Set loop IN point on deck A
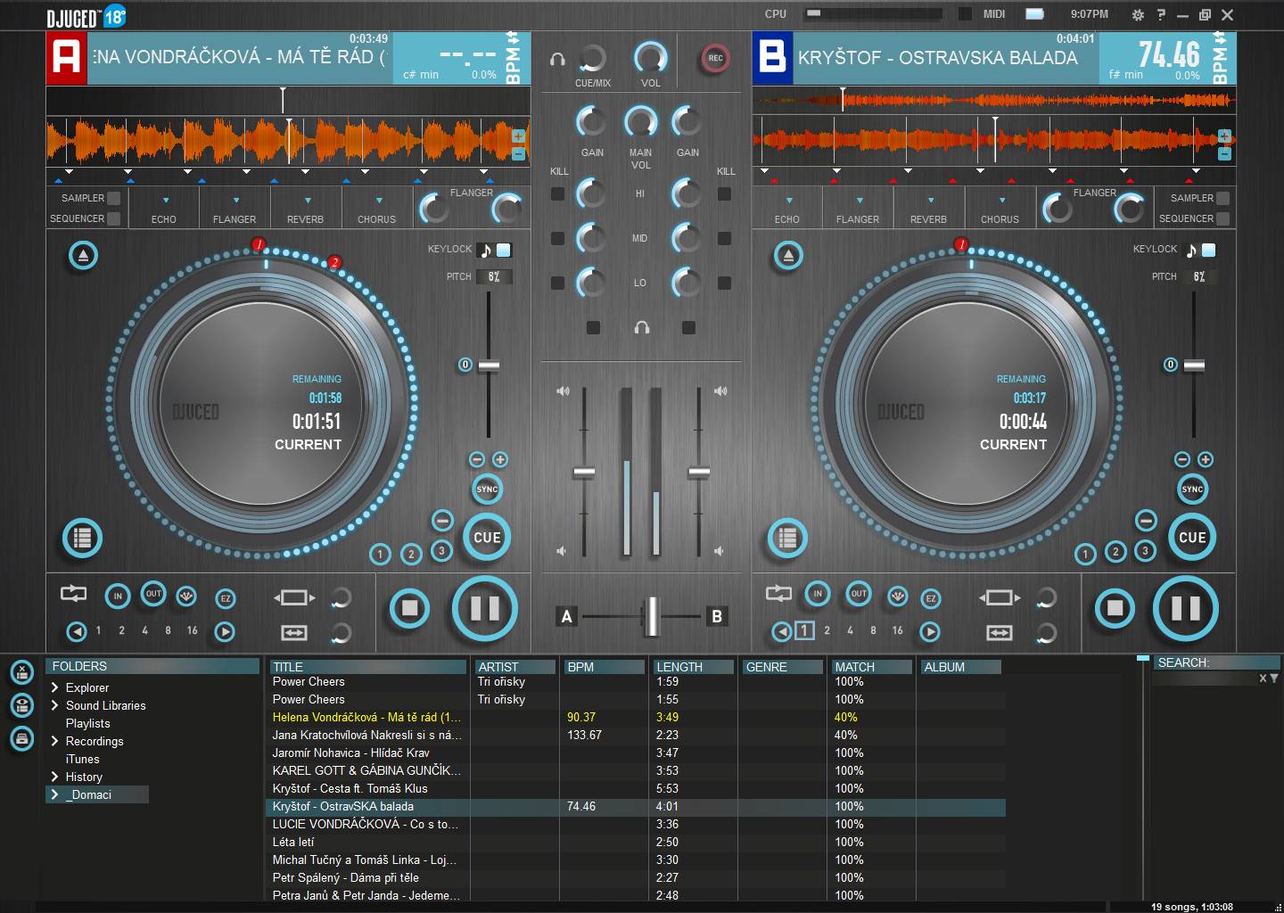Screen dimensions: 1284x913 (118, 596)
